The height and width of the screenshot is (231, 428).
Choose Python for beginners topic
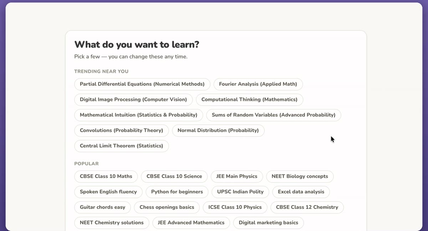pyautogui.click(x=177, y=192)
